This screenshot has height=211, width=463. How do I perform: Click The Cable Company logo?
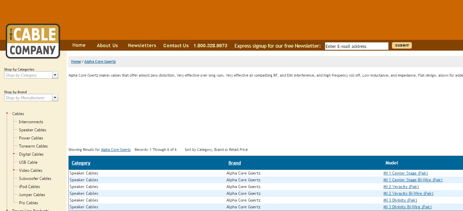click(33, 41)
